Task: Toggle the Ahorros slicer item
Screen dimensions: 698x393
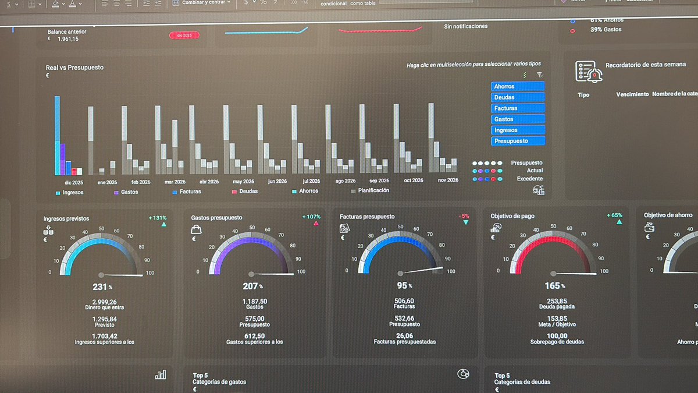Action: pyautogui.click(x=518, y=86)
